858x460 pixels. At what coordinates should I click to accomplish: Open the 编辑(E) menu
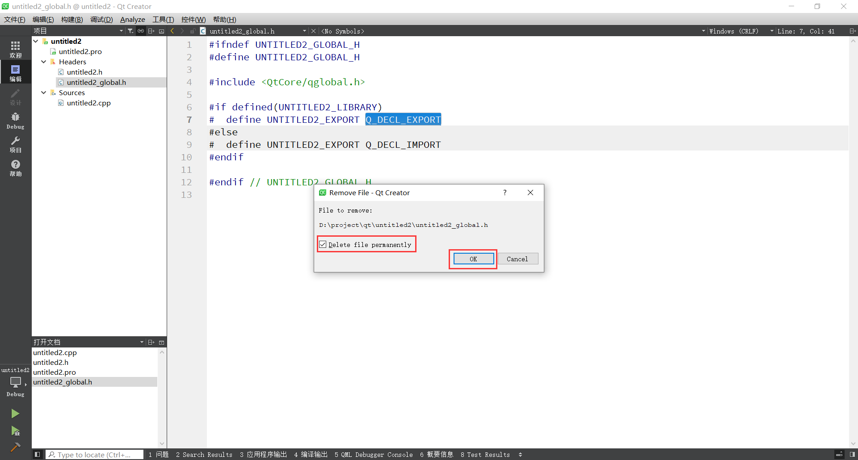click(43, 19)
